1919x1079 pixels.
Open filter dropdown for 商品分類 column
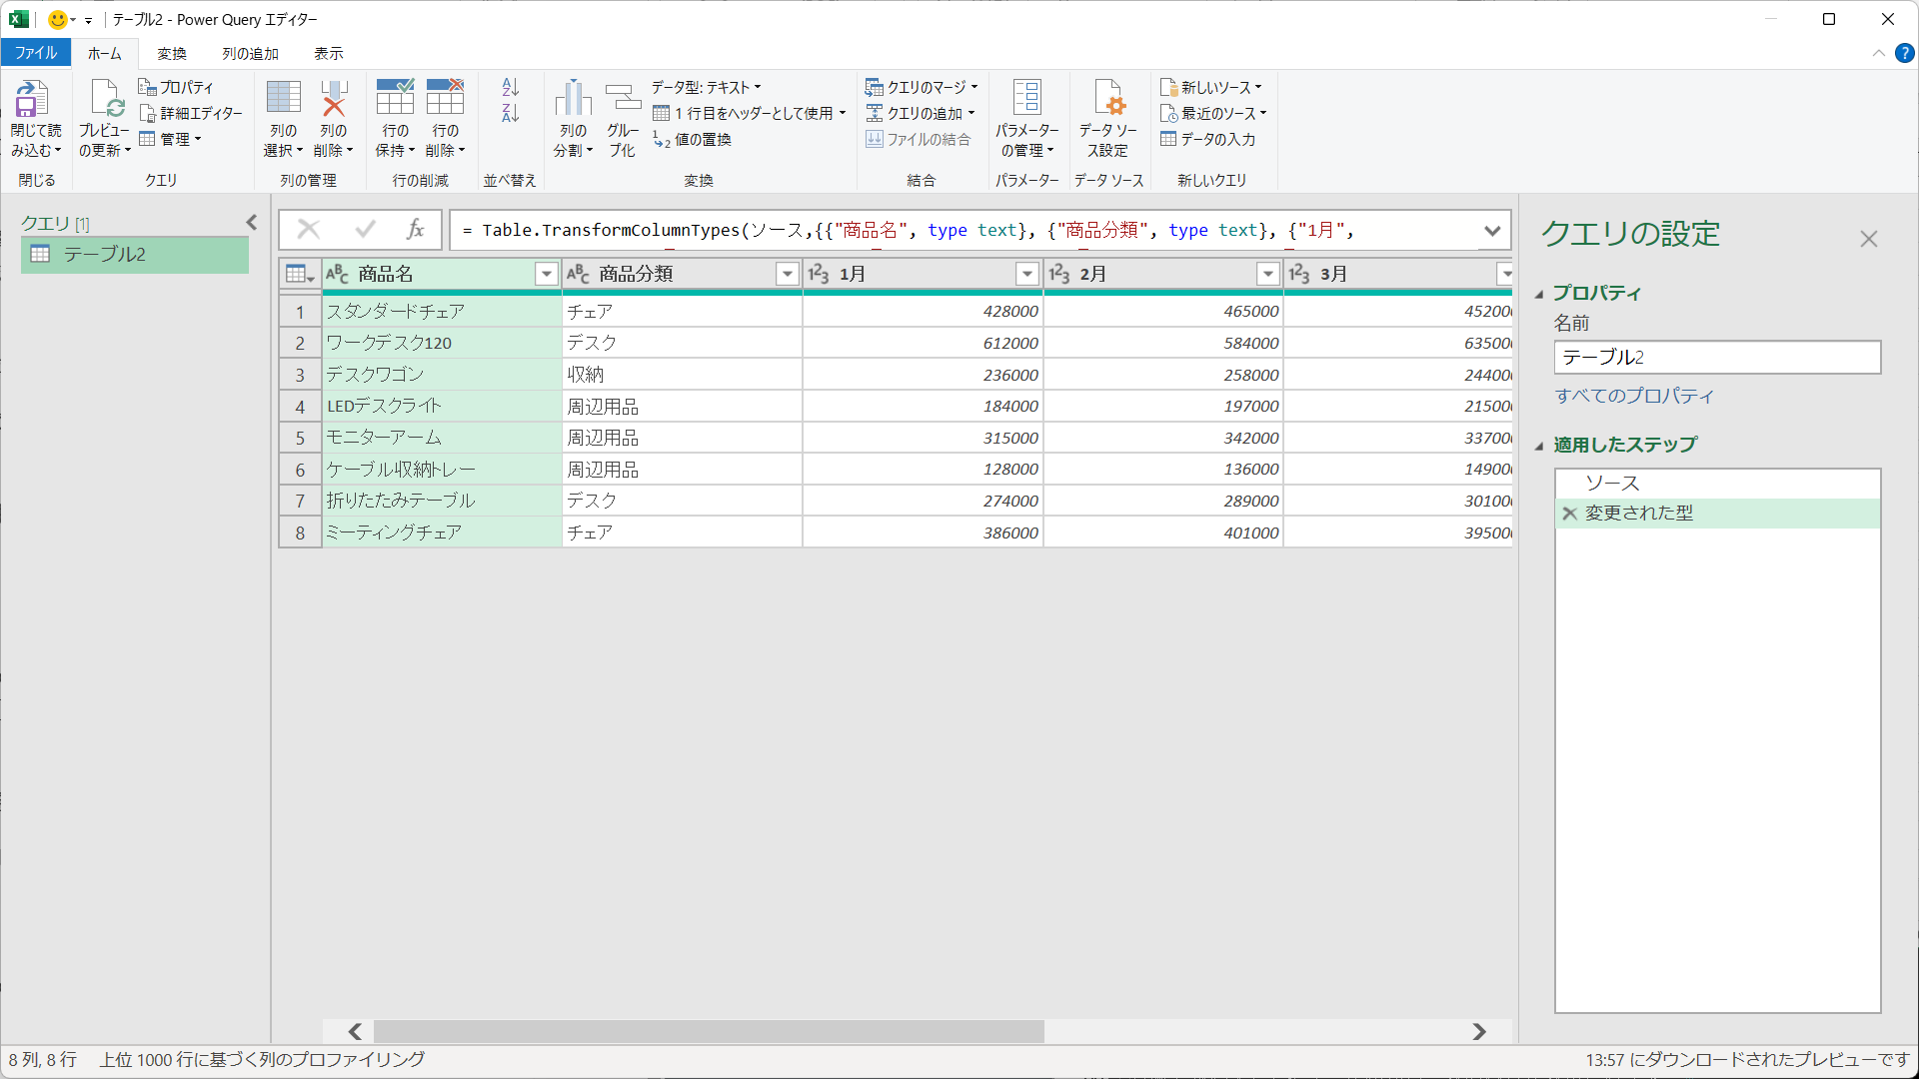click(x=788, y=274)
